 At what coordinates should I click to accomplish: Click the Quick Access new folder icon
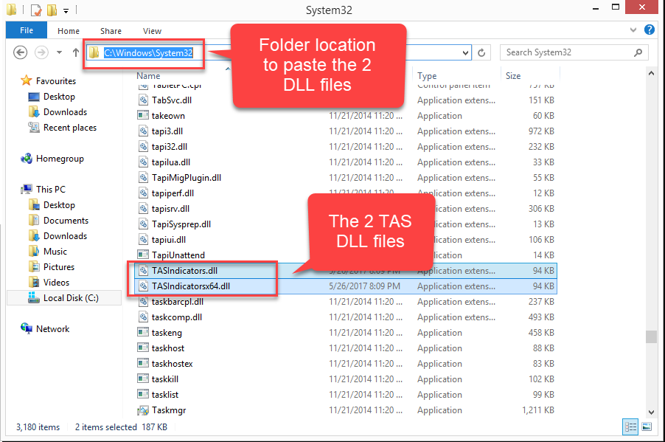click(x=52, y=10)
